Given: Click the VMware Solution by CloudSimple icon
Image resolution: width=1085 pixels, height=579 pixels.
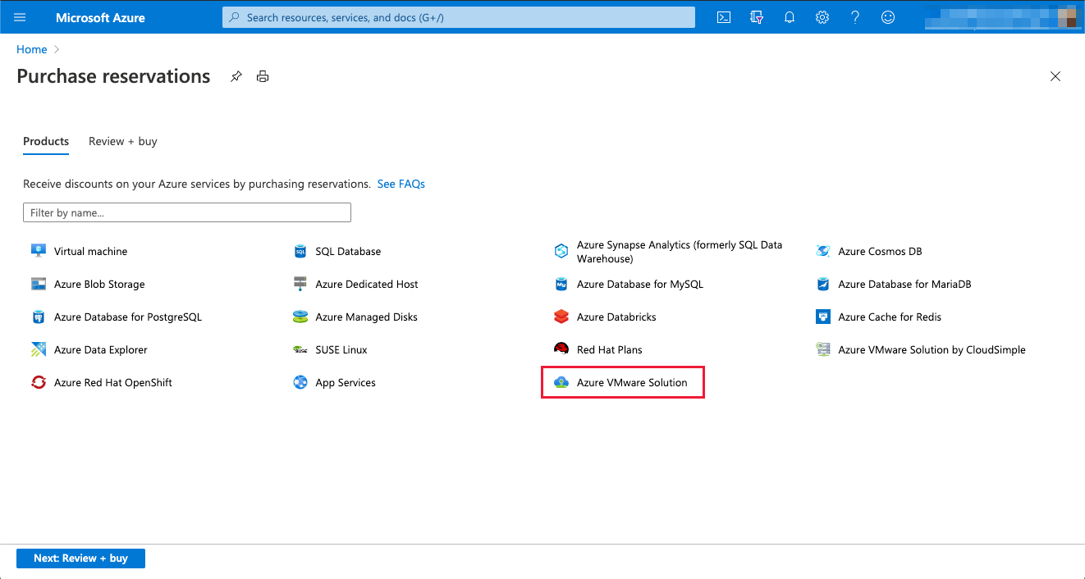Looking at the screenshot, I should click(823, 349).
